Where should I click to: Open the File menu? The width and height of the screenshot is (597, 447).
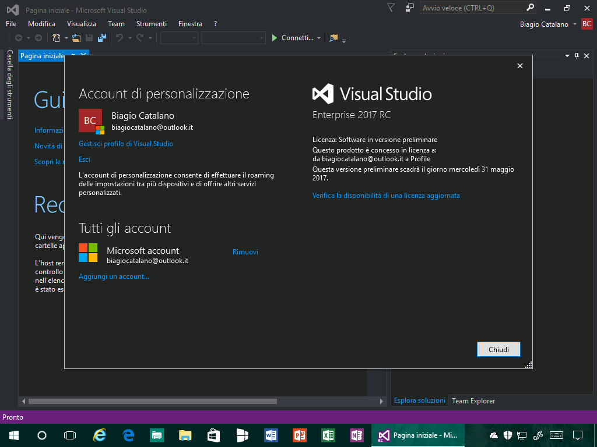(x=11, y=23)
